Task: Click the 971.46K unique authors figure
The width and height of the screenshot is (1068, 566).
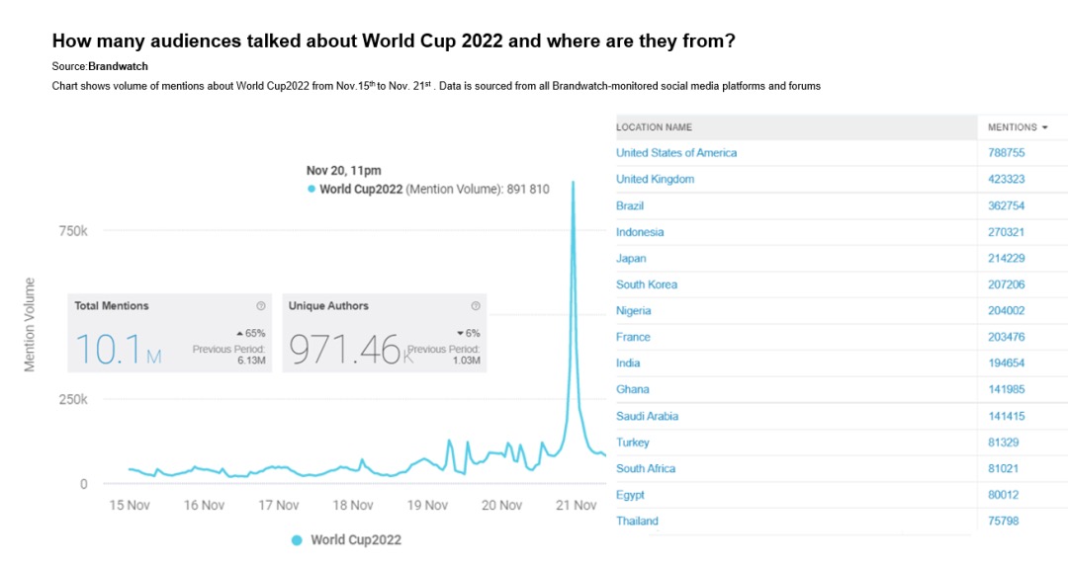Action: click(346, 349)
